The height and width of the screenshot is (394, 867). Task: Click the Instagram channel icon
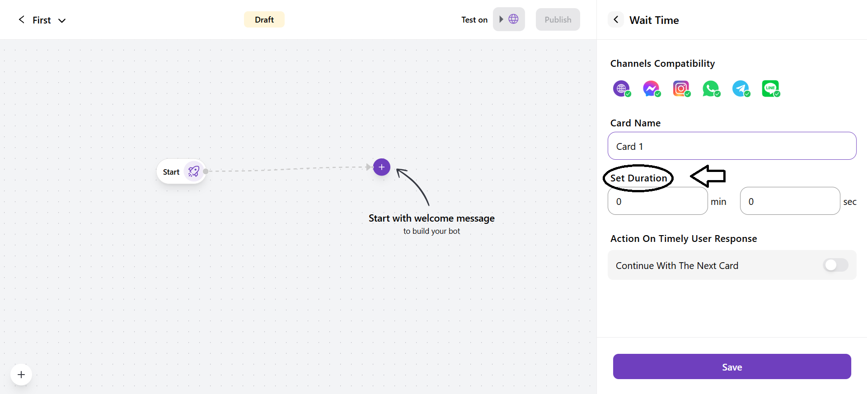[681, 88]
